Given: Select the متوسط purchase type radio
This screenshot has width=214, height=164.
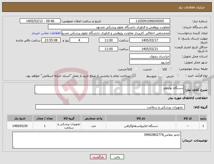Looking at the screenshot, I should tap(160, 76).
